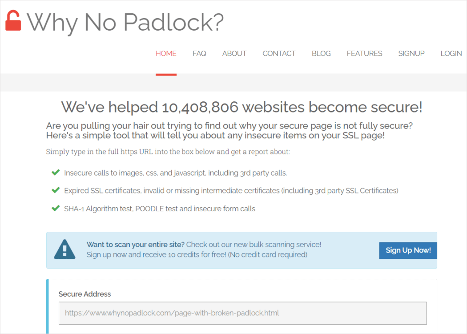
Task: Click the checkmark beside SHA-1 Algorithm test
Action: click(55, 208)
